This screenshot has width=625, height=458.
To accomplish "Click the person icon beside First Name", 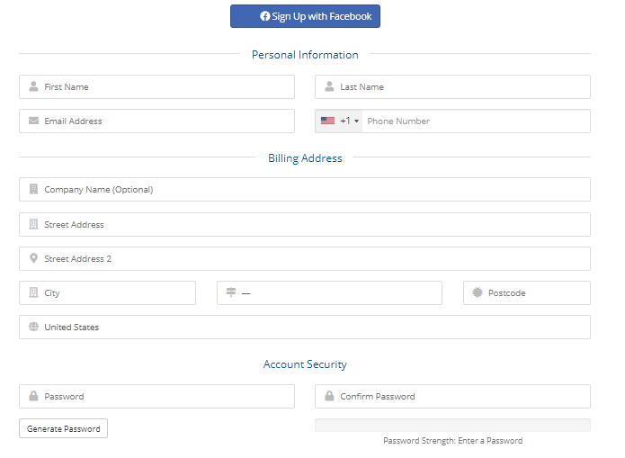I will tap(33, 86).
